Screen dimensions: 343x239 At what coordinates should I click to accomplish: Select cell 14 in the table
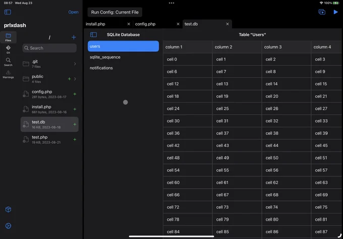(x=287, y=84)
